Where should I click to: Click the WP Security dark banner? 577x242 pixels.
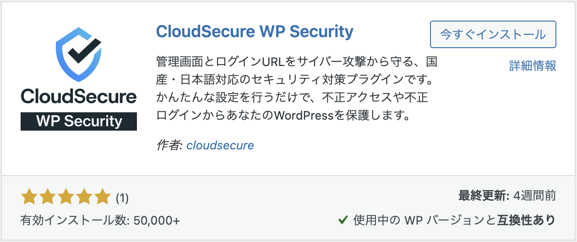click(x=79, y=121)
